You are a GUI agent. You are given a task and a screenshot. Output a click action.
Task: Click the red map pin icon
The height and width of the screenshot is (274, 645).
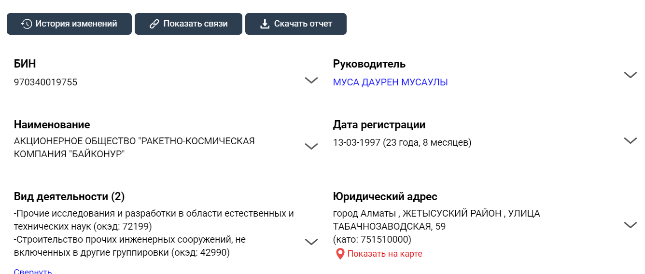340,254
